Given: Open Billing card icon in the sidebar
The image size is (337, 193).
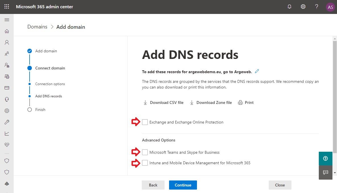Looking at the screenshot, I should [x=7, y=88].
